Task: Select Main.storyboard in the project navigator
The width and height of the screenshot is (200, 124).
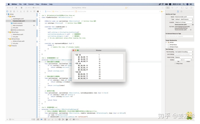Action: tap(17, 25)
